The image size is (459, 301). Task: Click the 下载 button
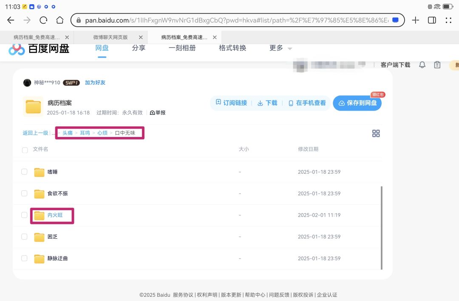267,103
